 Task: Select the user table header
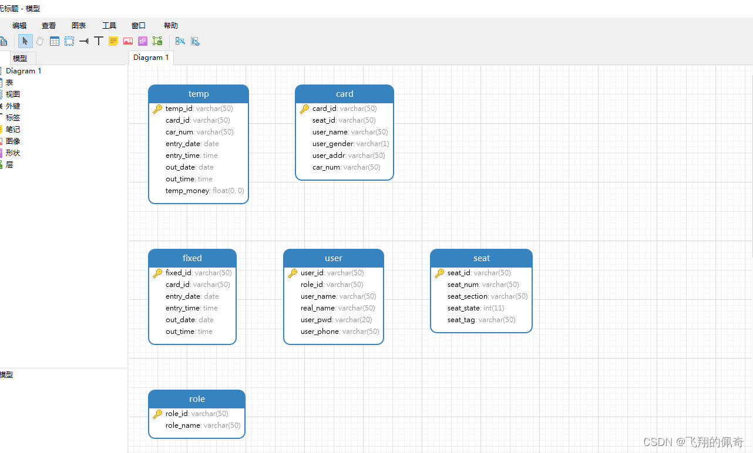[334, 258]
